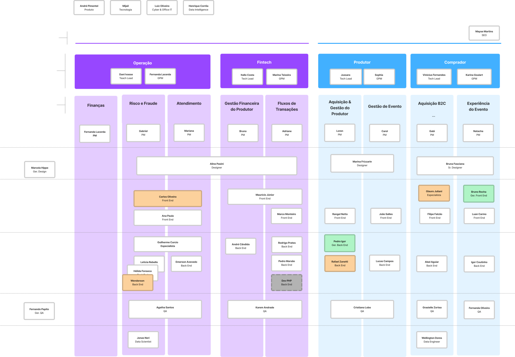515x357 pixels.
Task: Select the Glauro Juliani Especialista card
Action: point(434,193)
